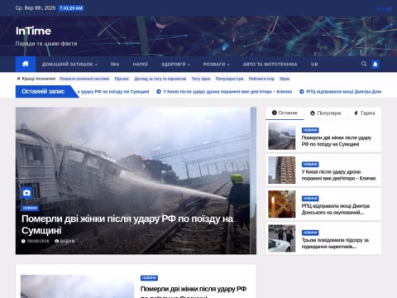Switch to the Останні tab

[x=285, y=113]
